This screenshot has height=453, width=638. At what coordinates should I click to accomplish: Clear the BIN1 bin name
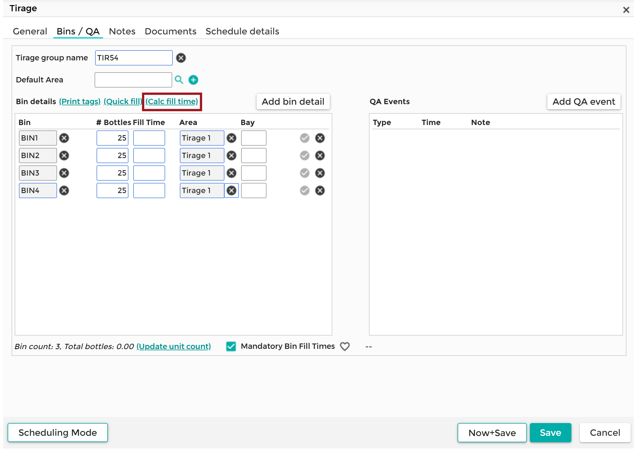pyautogui.click(x=64, y=138)
